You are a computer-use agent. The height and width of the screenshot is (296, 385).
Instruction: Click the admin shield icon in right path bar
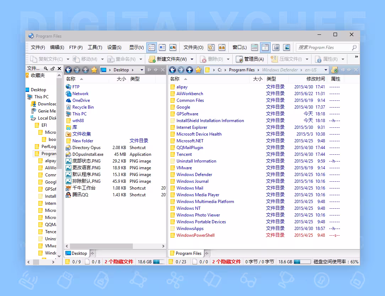pos(335,70)
